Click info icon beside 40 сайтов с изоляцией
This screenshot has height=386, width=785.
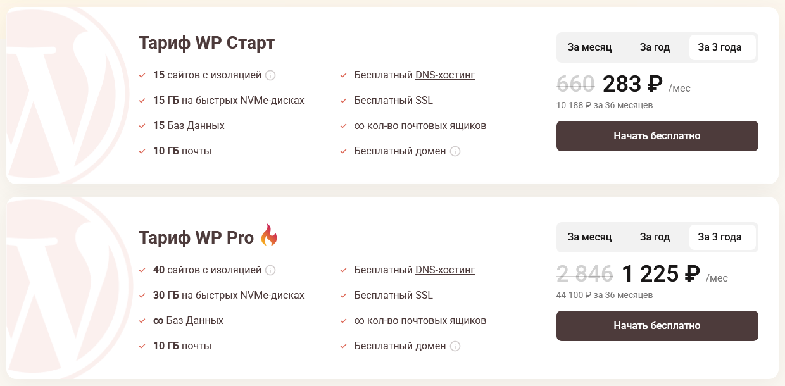pyautogui.click(x=270, y=270)
